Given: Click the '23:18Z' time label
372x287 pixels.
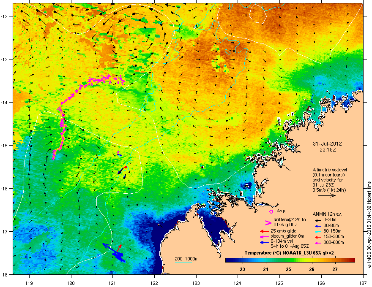Looking at the screenshot, I should point(328,150).
